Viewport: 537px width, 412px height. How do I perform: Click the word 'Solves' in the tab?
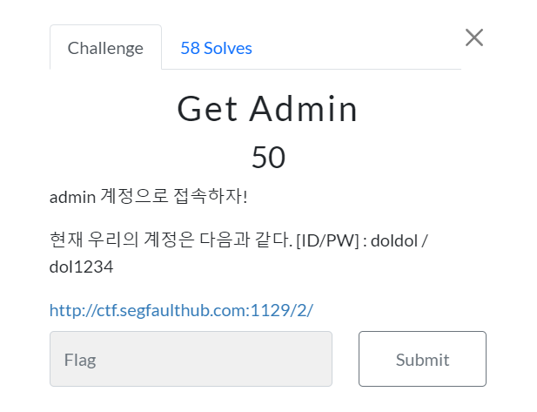(x=228, y=48)
